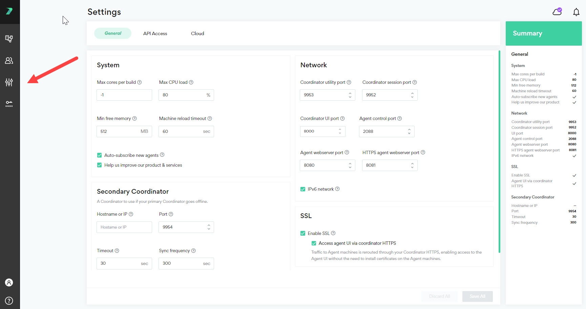The width and height of the screenshot is (586, 309).
Task: Open the license key sidebar icon
Action: (9, 104)
